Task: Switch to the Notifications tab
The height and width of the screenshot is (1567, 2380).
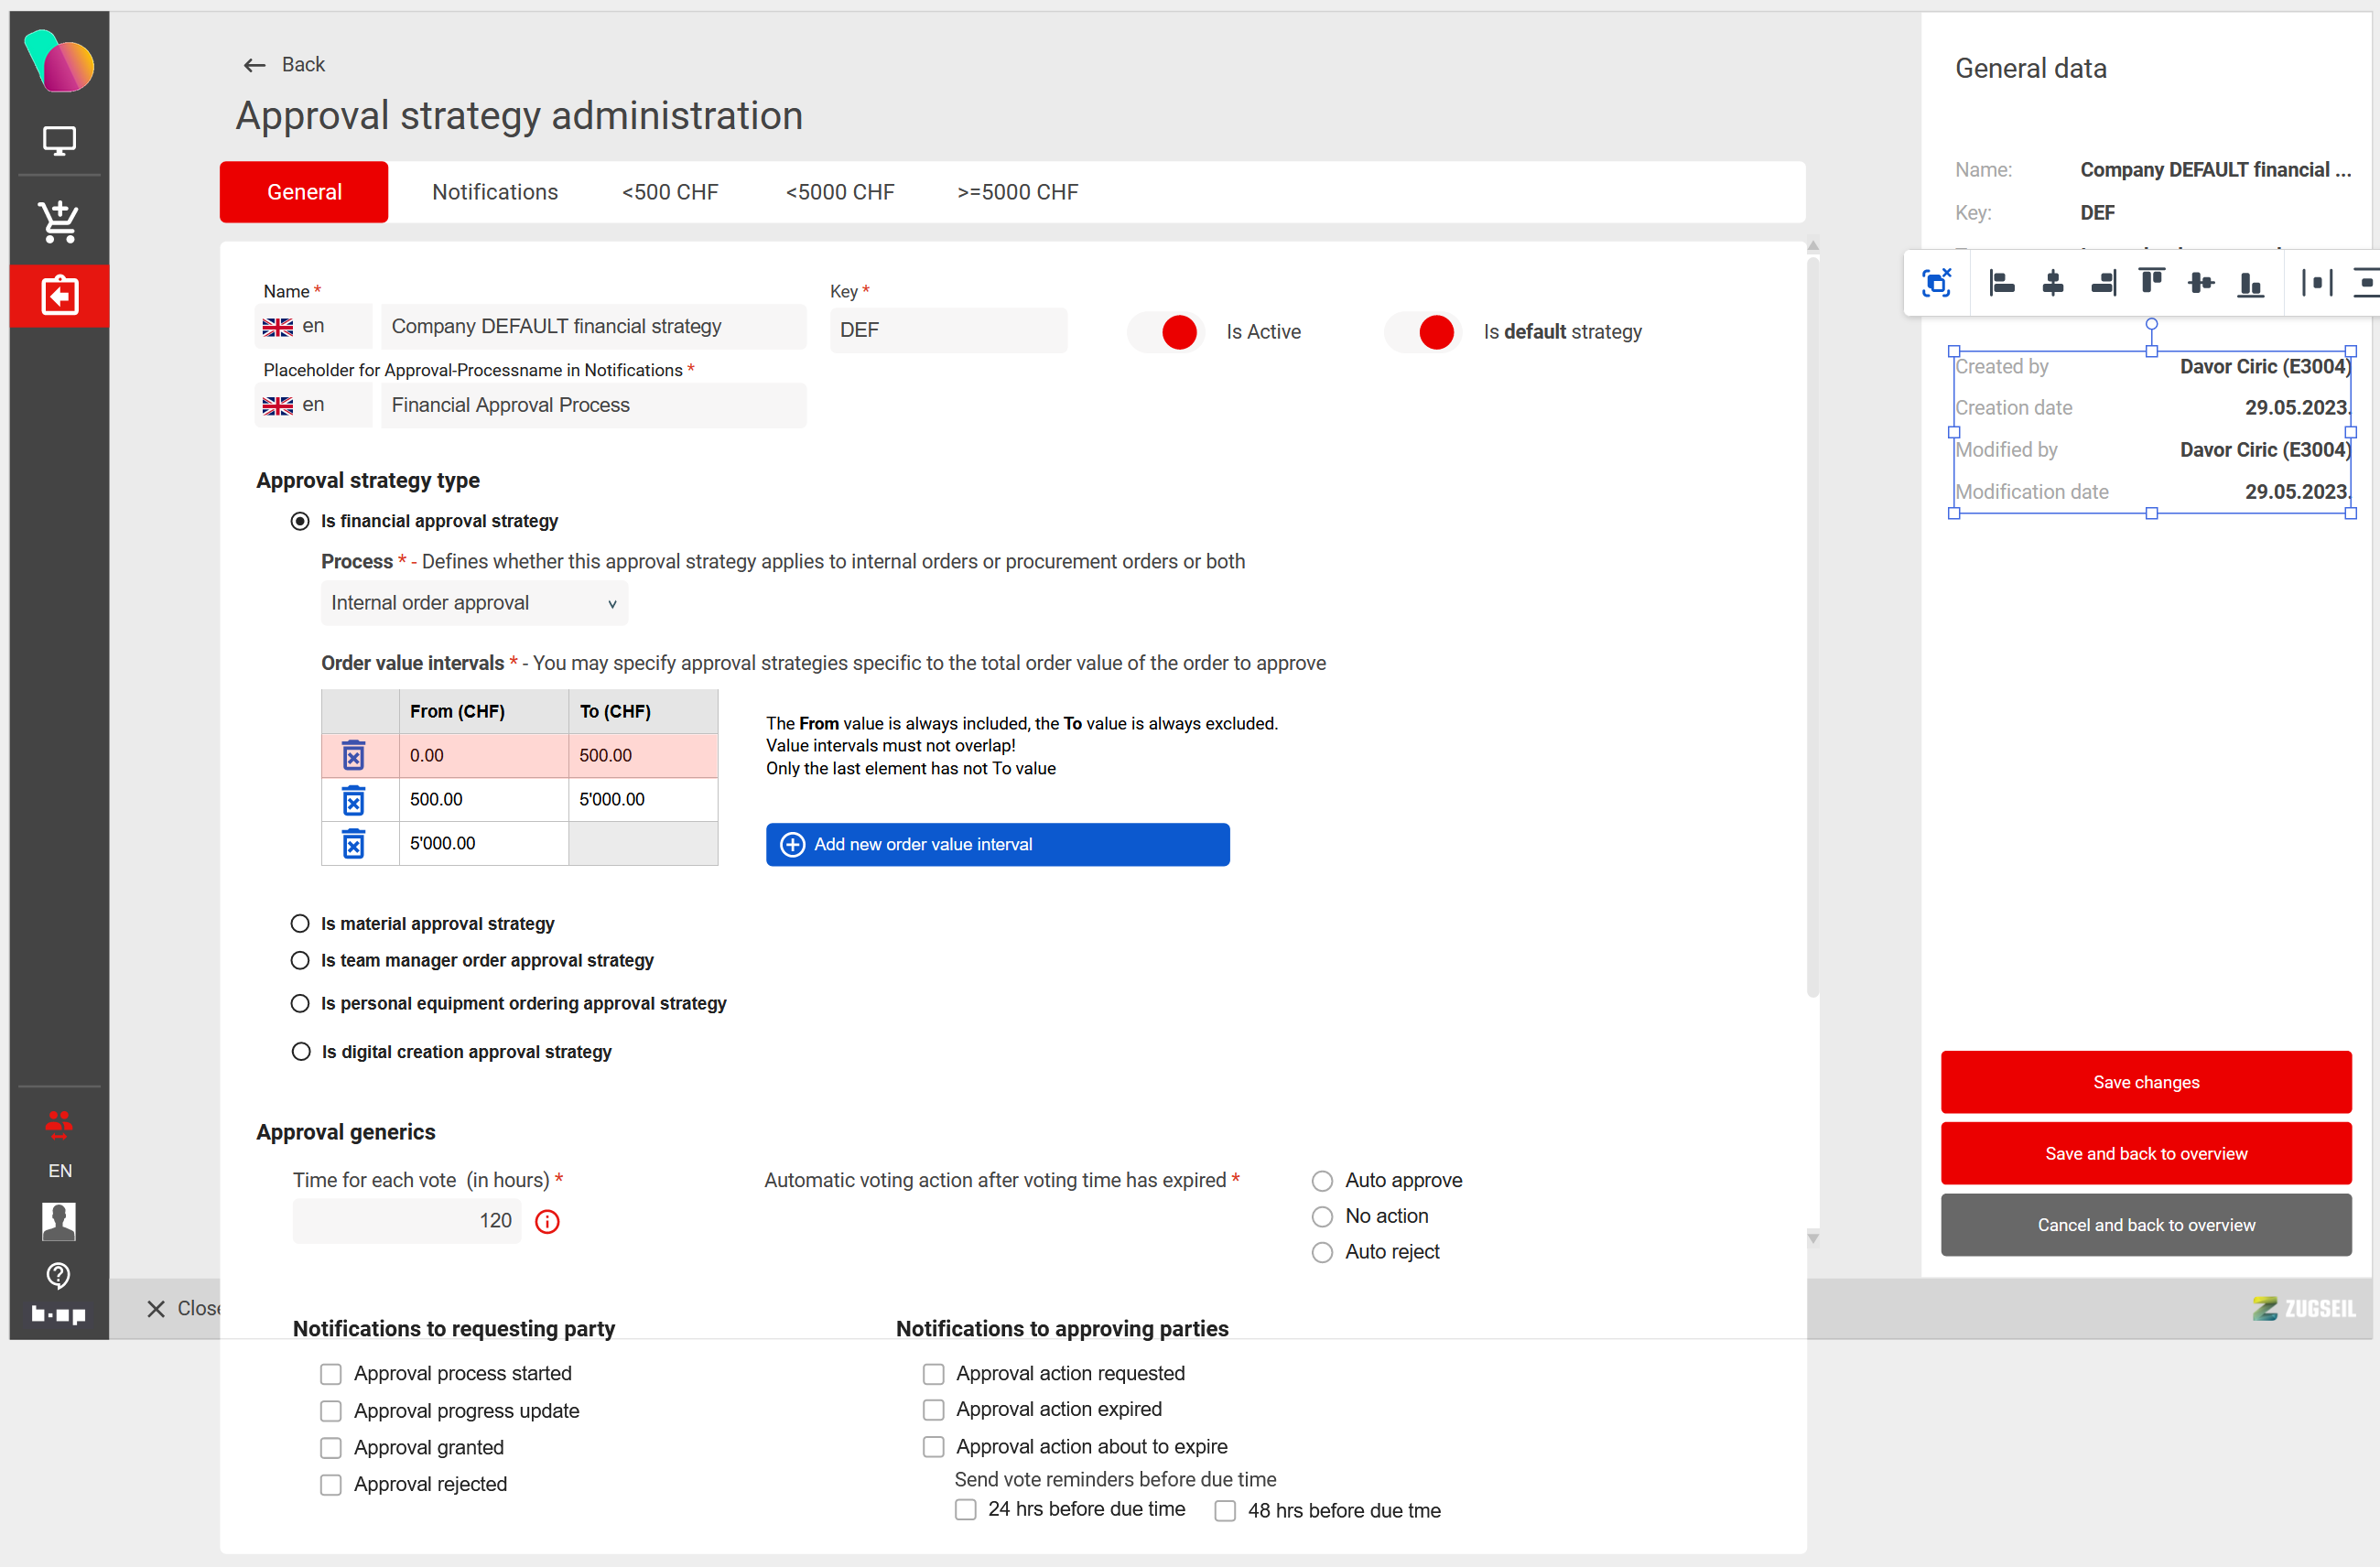Action: tap(495, 192)
